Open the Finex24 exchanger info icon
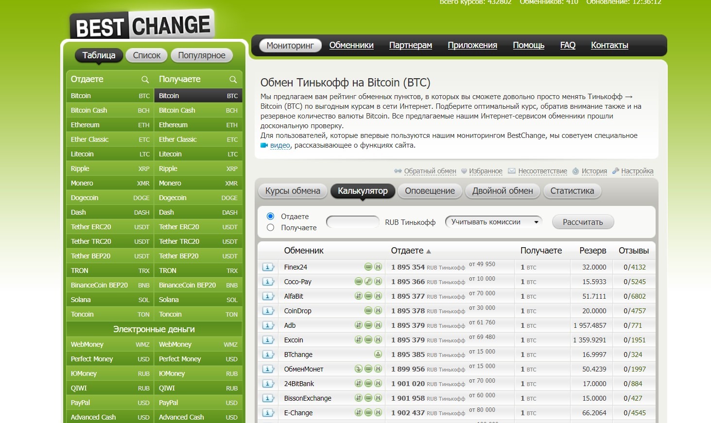 coord(268,267)
